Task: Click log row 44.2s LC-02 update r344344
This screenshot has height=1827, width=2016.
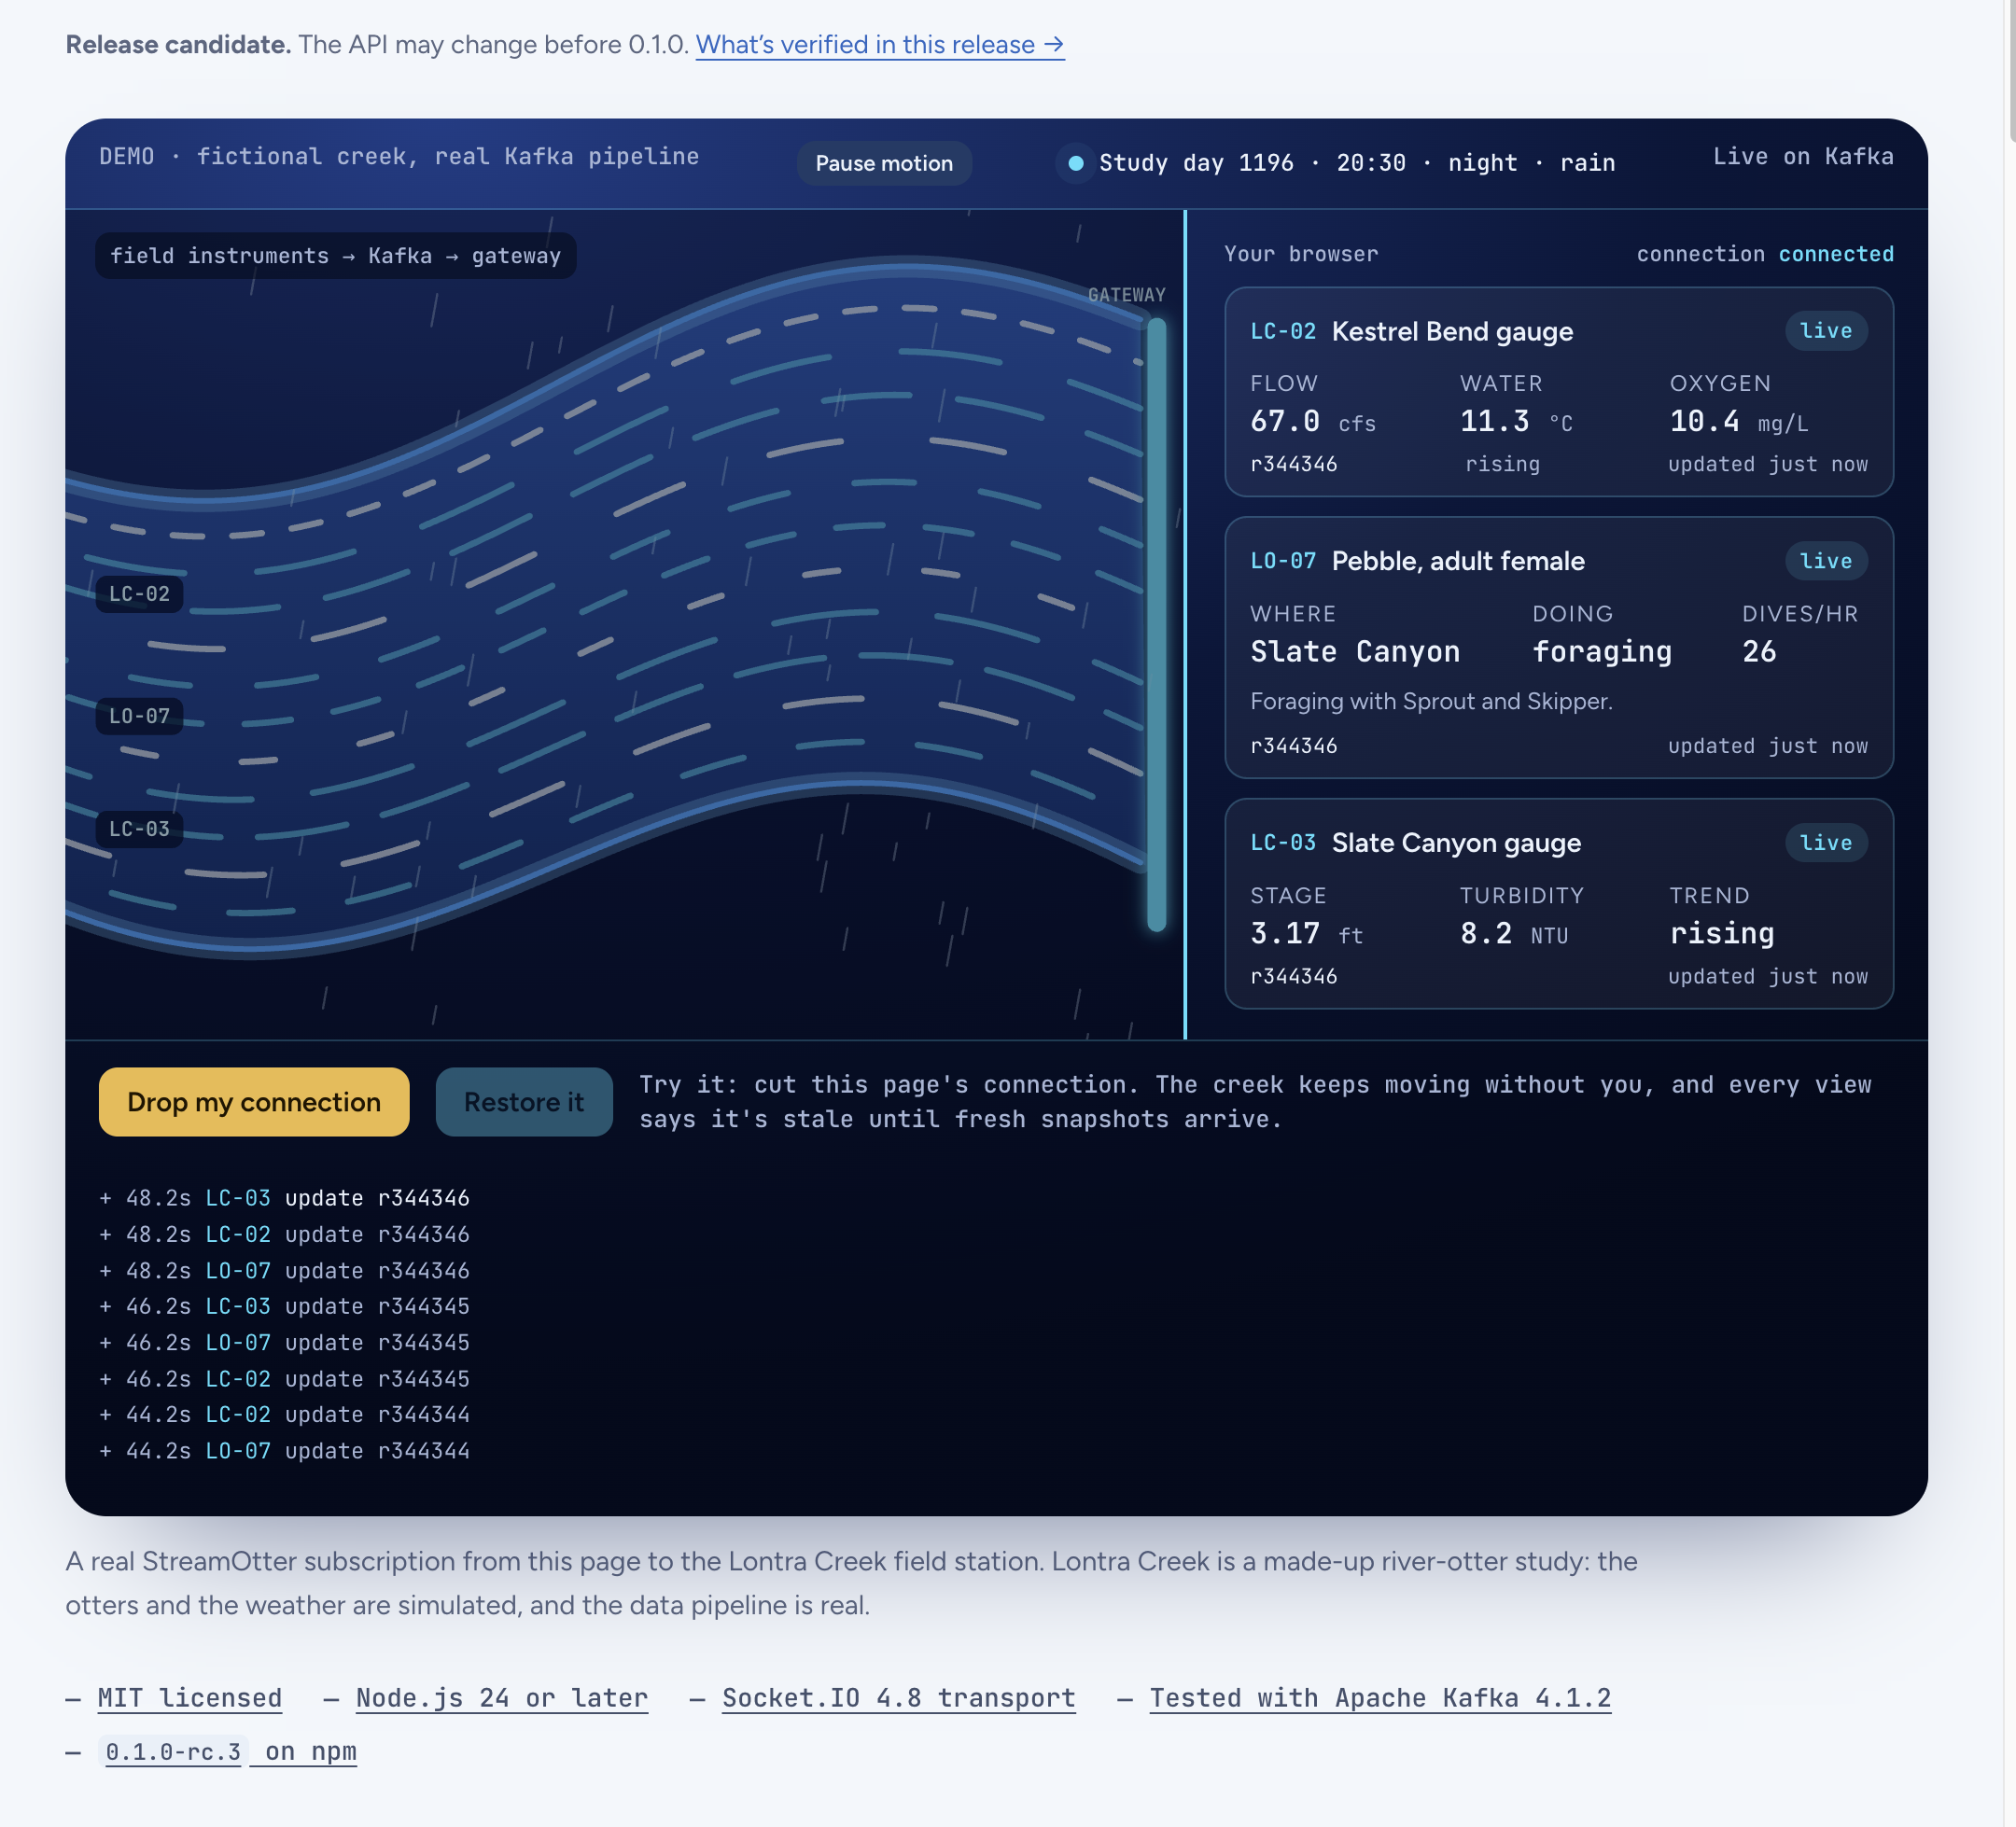Action: 285,1415
